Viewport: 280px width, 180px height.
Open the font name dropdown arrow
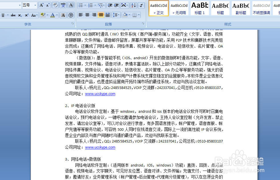click(20, 5)
